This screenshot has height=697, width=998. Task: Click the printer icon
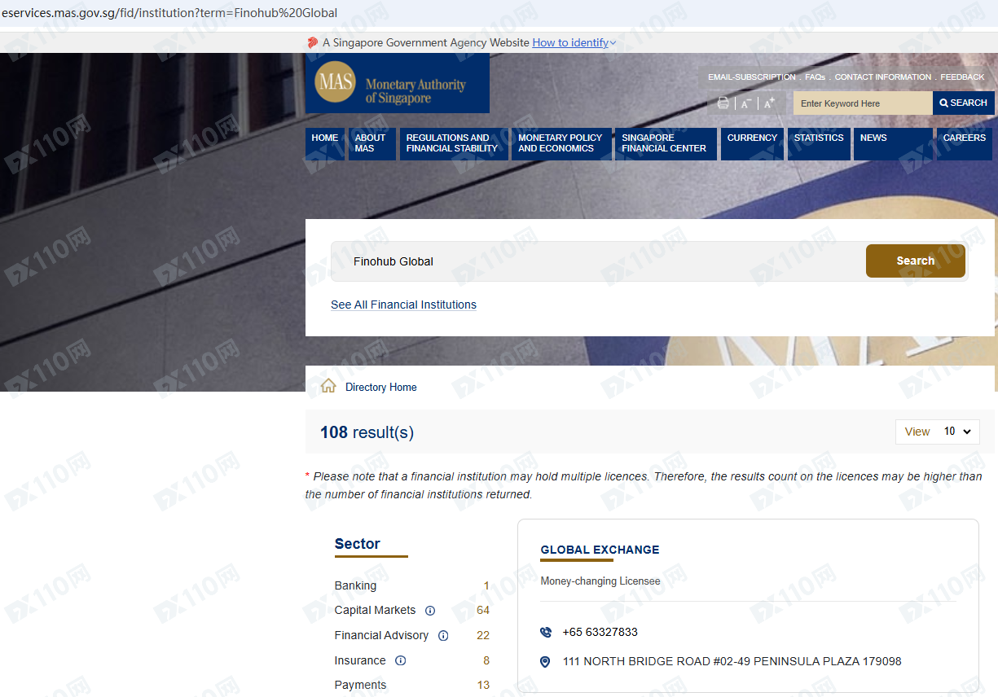pyautogui.click(x=723, y=103)
